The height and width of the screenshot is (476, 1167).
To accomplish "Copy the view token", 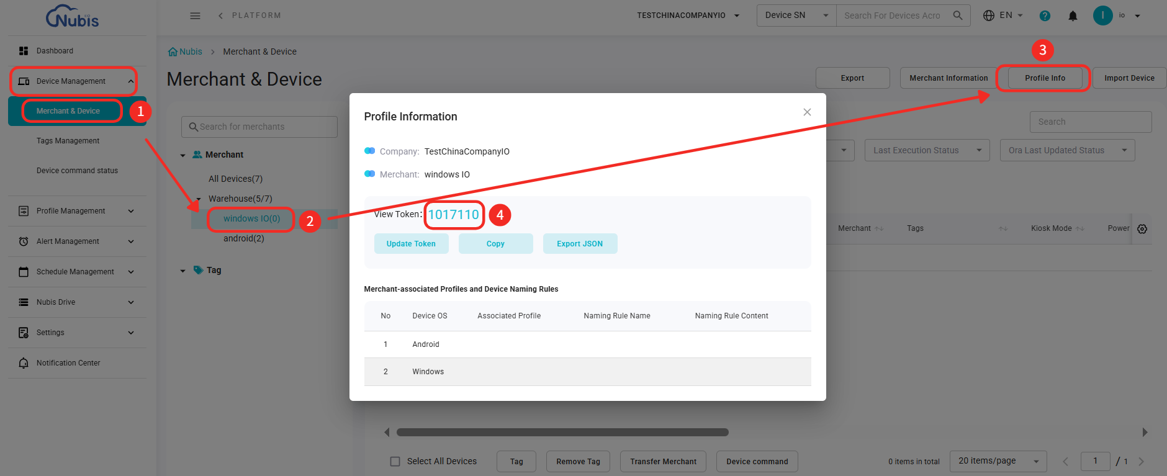I will (495, 244).
